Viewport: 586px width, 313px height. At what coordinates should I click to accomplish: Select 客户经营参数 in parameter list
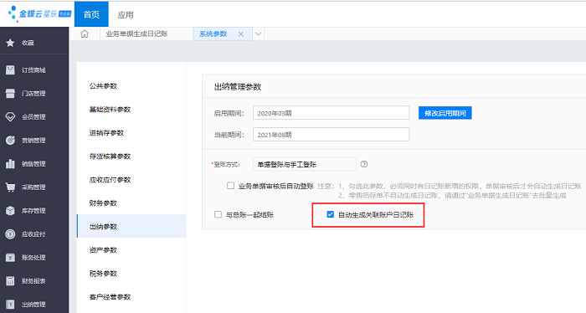click(110, 297)
